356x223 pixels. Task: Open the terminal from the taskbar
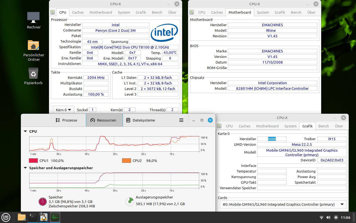click(x=33, y=217)
